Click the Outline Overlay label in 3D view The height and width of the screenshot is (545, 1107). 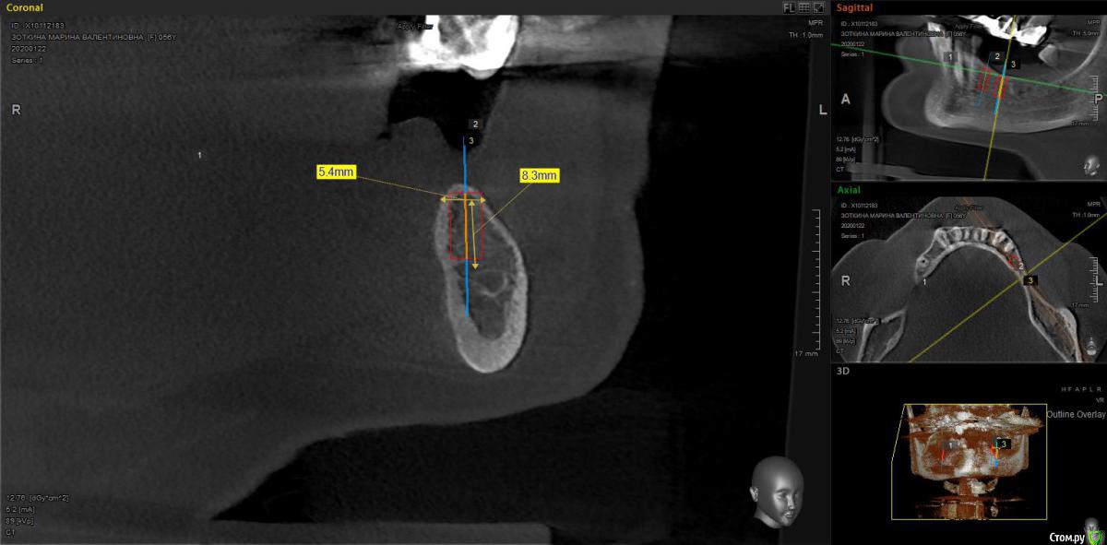[1076, 415]
